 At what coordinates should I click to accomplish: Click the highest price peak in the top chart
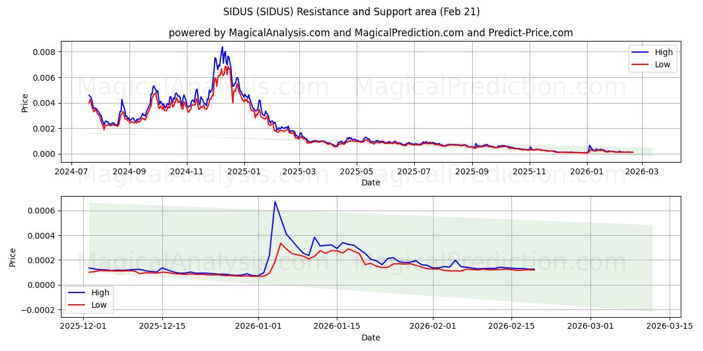222,47
